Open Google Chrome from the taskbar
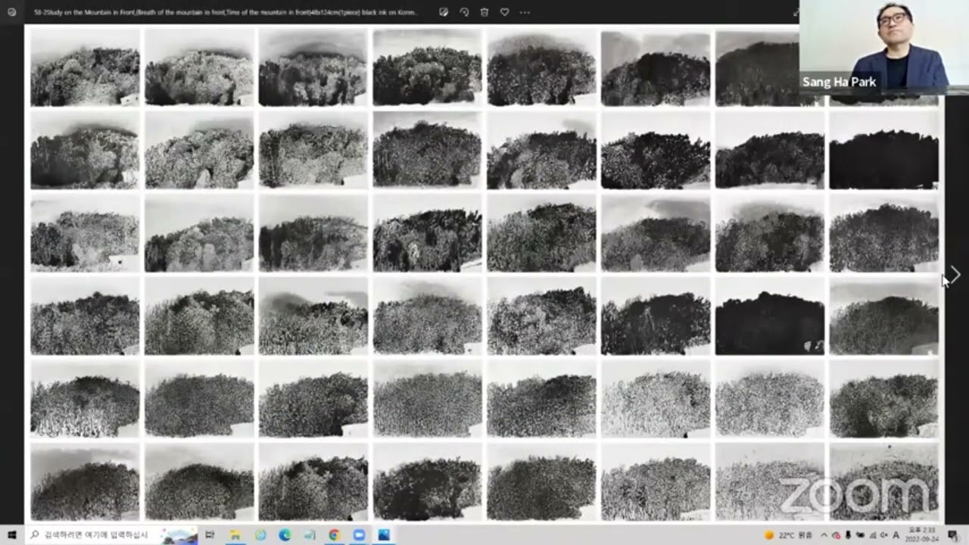This screenshot has height=545, width=969. coord(334,535)
